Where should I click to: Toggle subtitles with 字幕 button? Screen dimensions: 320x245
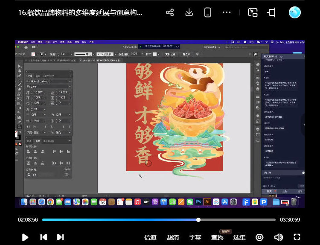coord(195,237)
